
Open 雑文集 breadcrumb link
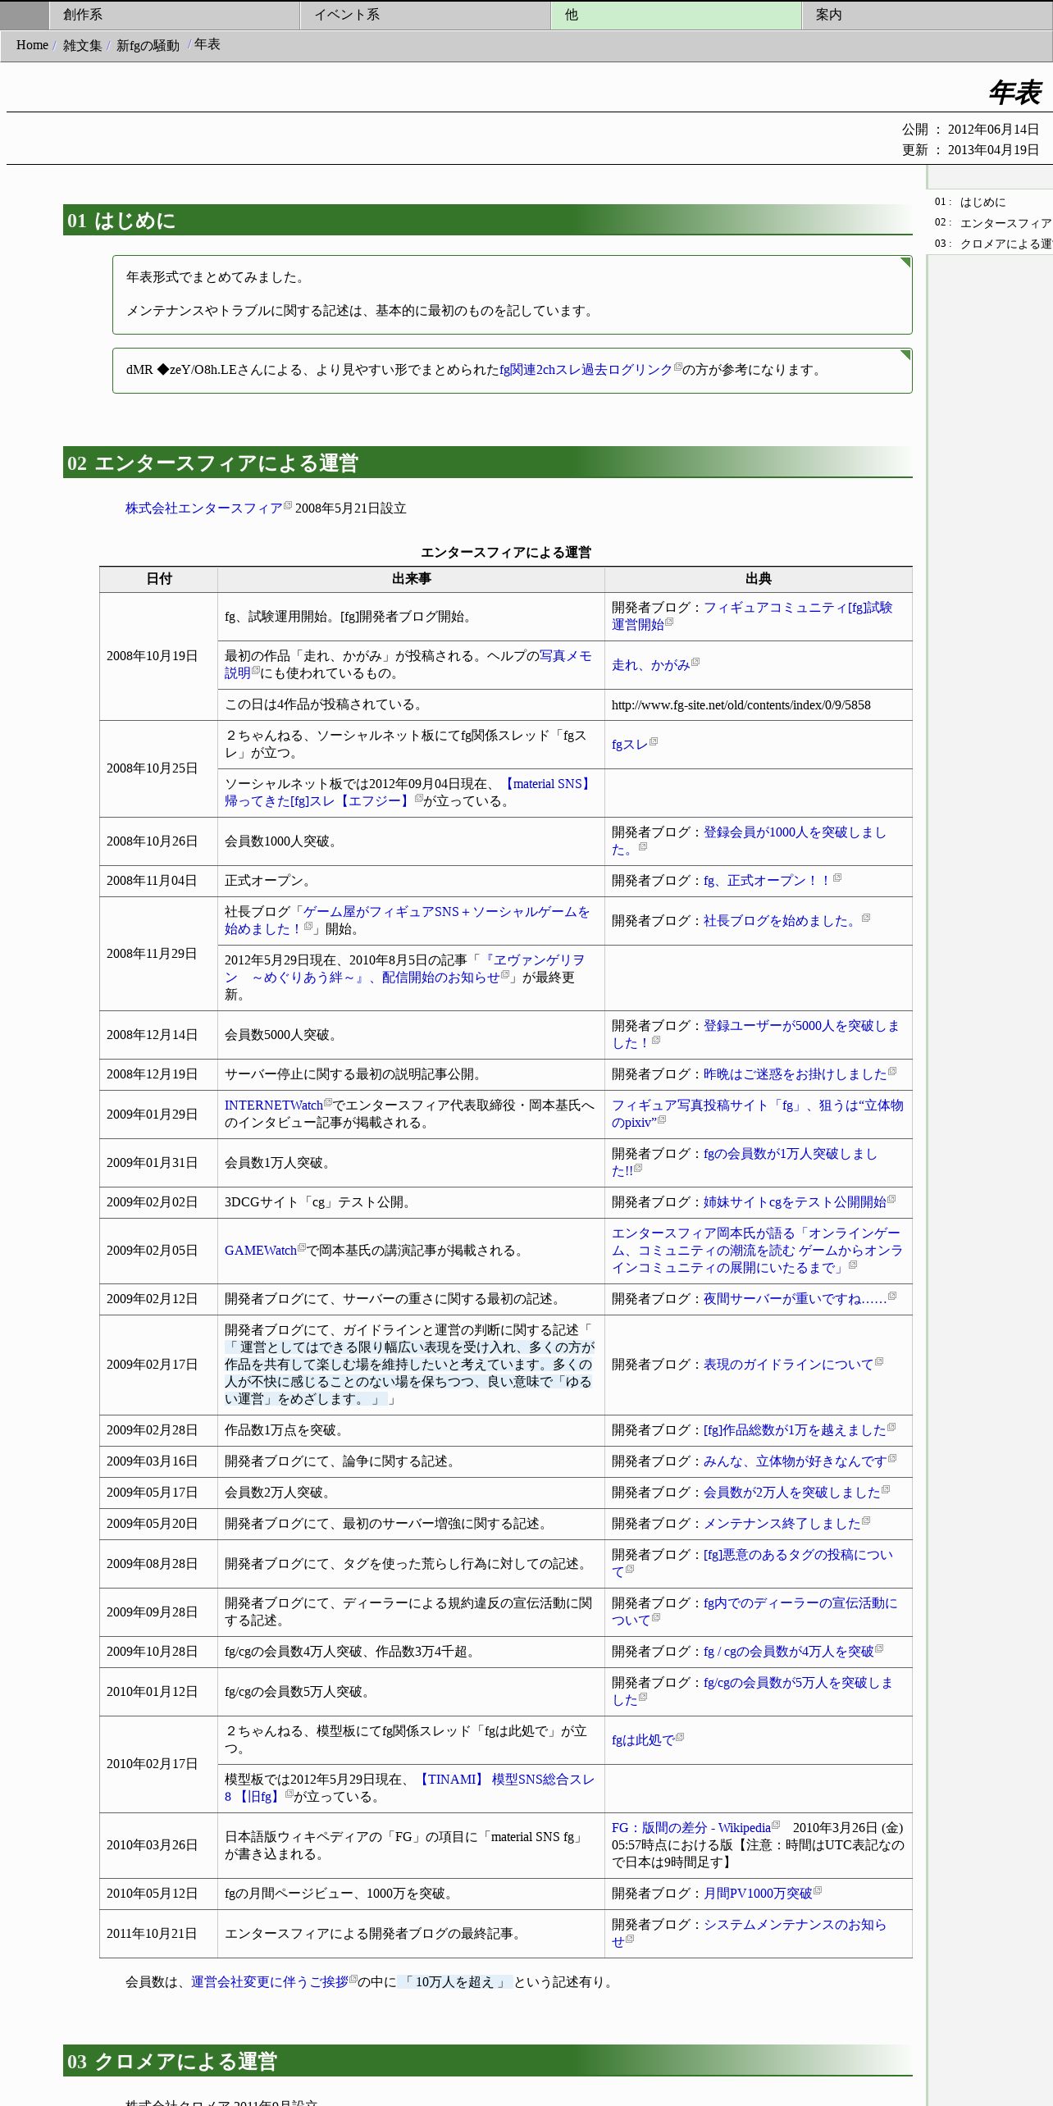[83, 45]
